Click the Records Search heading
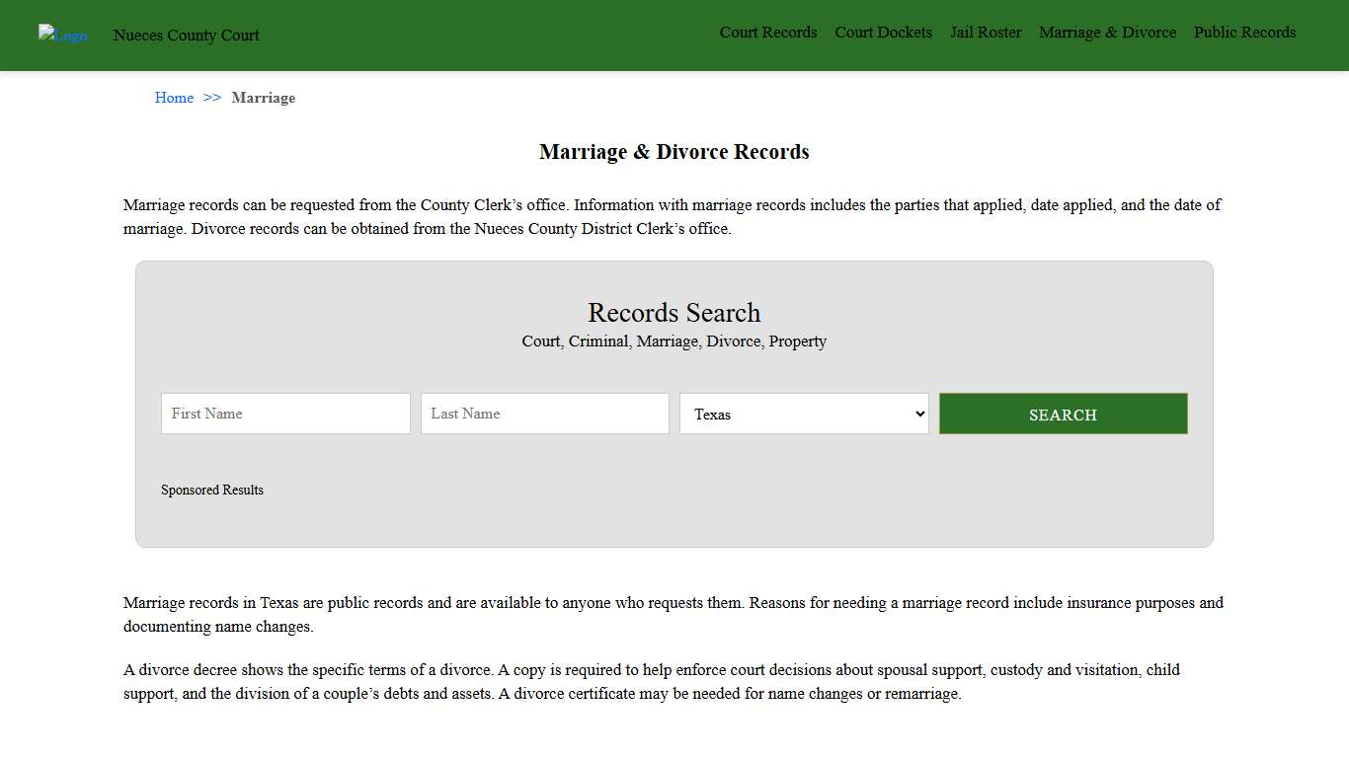This screenshot has width=1349, height=758. [674, 313]
